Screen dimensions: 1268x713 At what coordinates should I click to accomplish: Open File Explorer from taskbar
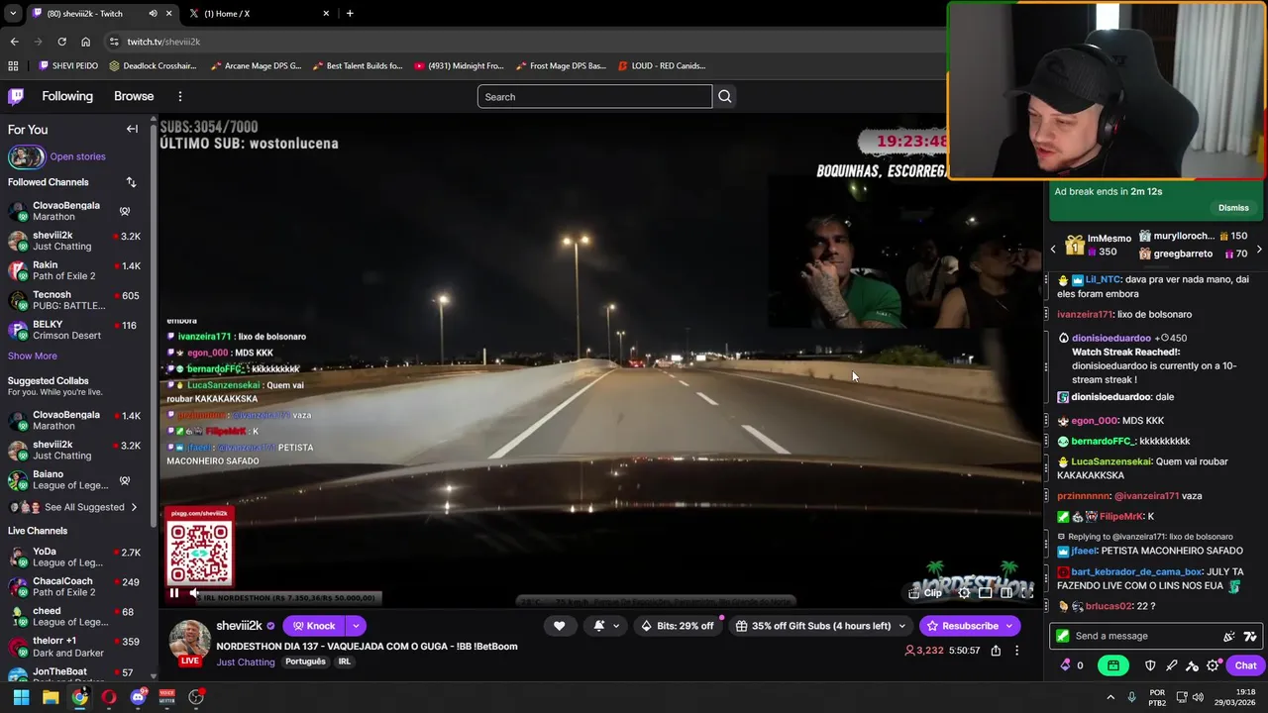(x=51, y=697)
